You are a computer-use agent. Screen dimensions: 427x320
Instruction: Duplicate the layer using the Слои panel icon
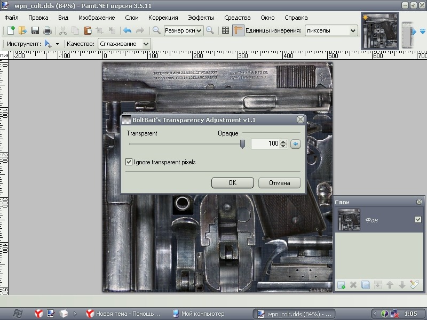click(366, 285)
